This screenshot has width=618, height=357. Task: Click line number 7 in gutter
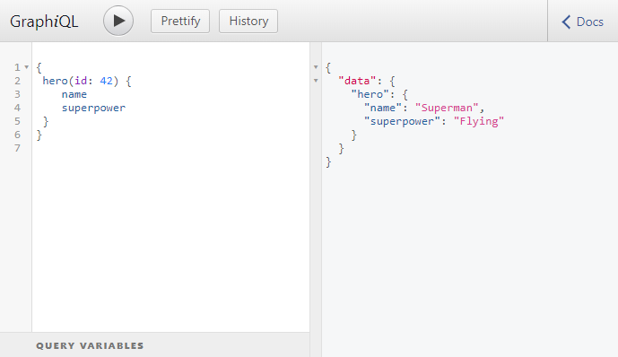[17, 148]
